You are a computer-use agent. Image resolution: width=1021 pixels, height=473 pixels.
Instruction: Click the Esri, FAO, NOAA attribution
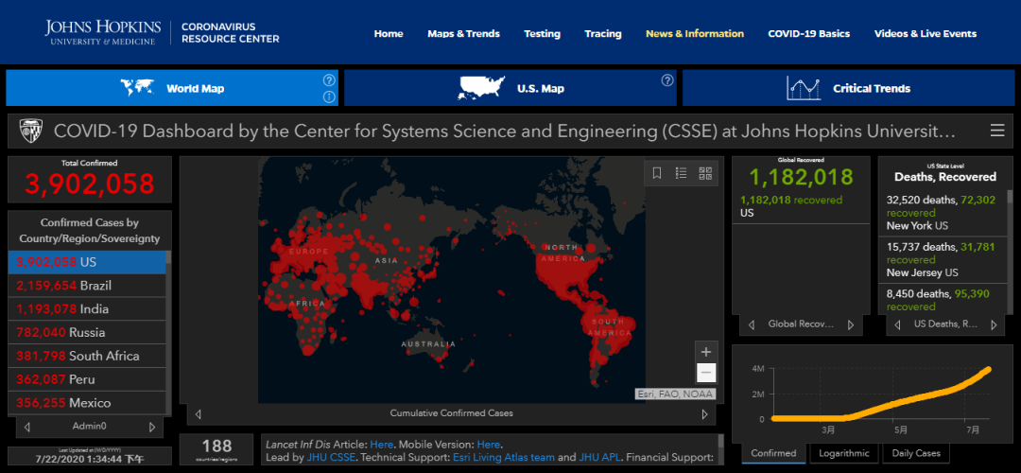click(675, 394)
